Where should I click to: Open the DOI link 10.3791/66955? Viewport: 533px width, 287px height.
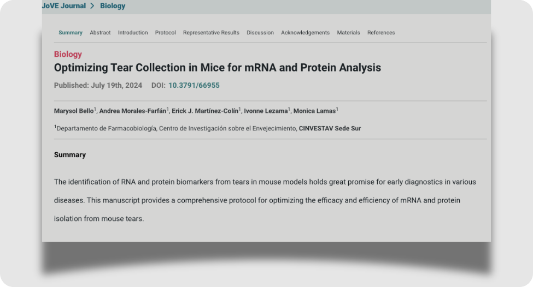(194, 86)
